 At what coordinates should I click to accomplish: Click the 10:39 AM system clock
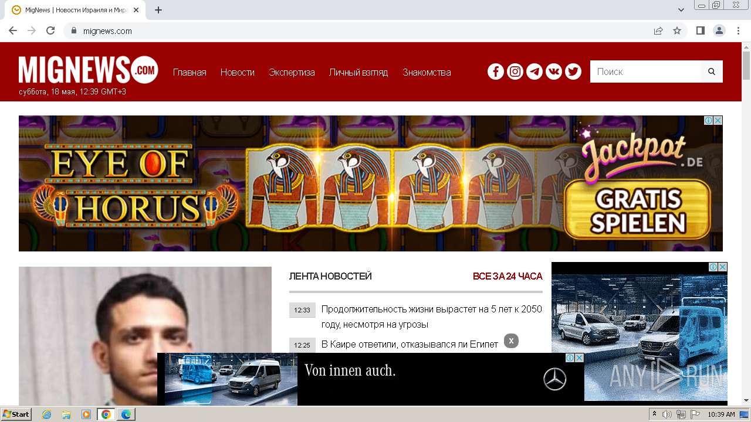[x=721, y=414]
